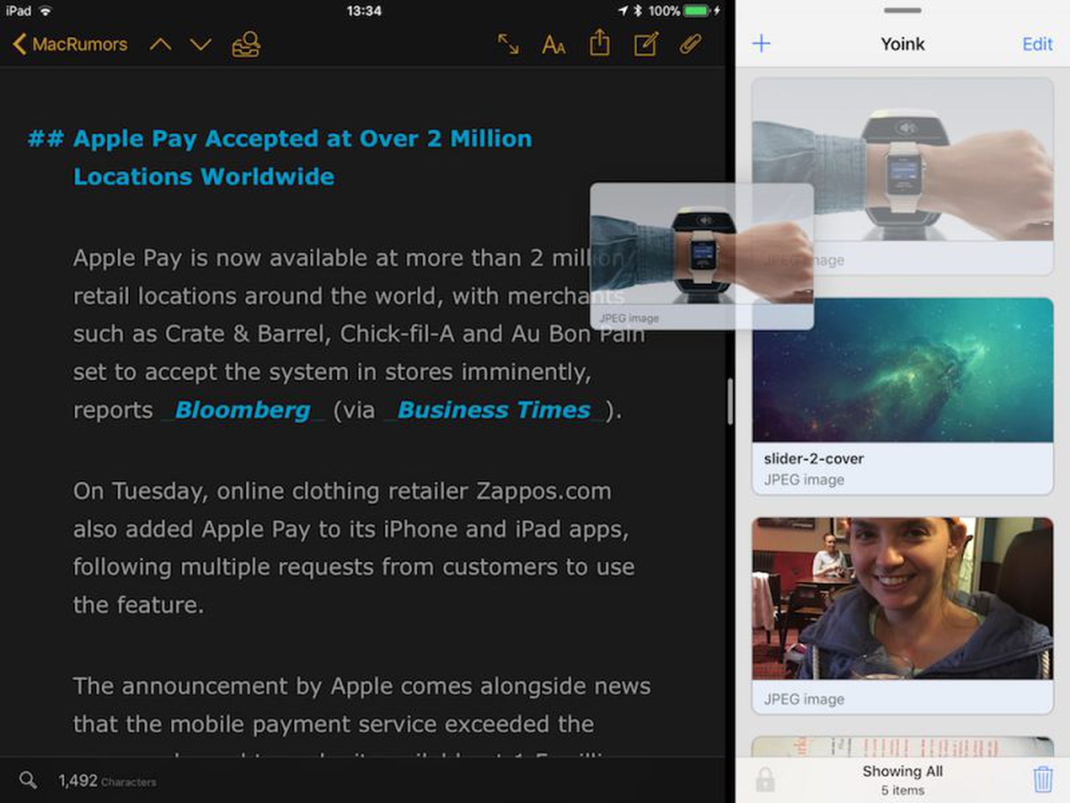Open the Business Times link
Viewport: 1070px width, 803px height.
click(494, 410)
